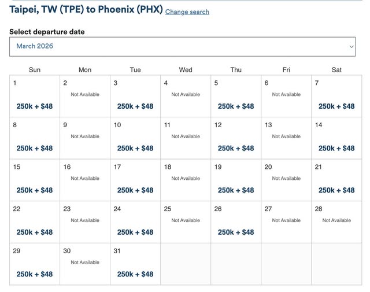
Task: Select Tuesday March 17 departure
Action: coord(135,190)
